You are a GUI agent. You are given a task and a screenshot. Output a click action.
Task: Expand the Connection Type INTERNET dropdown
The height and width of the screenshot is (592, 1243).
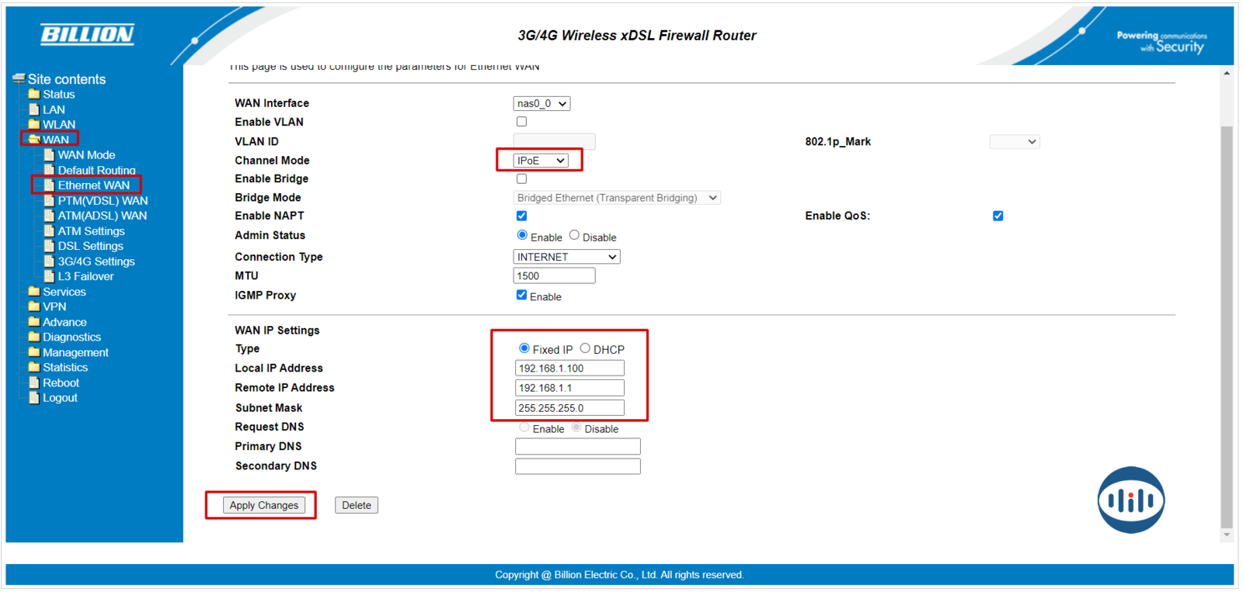(x=566, y=257)
